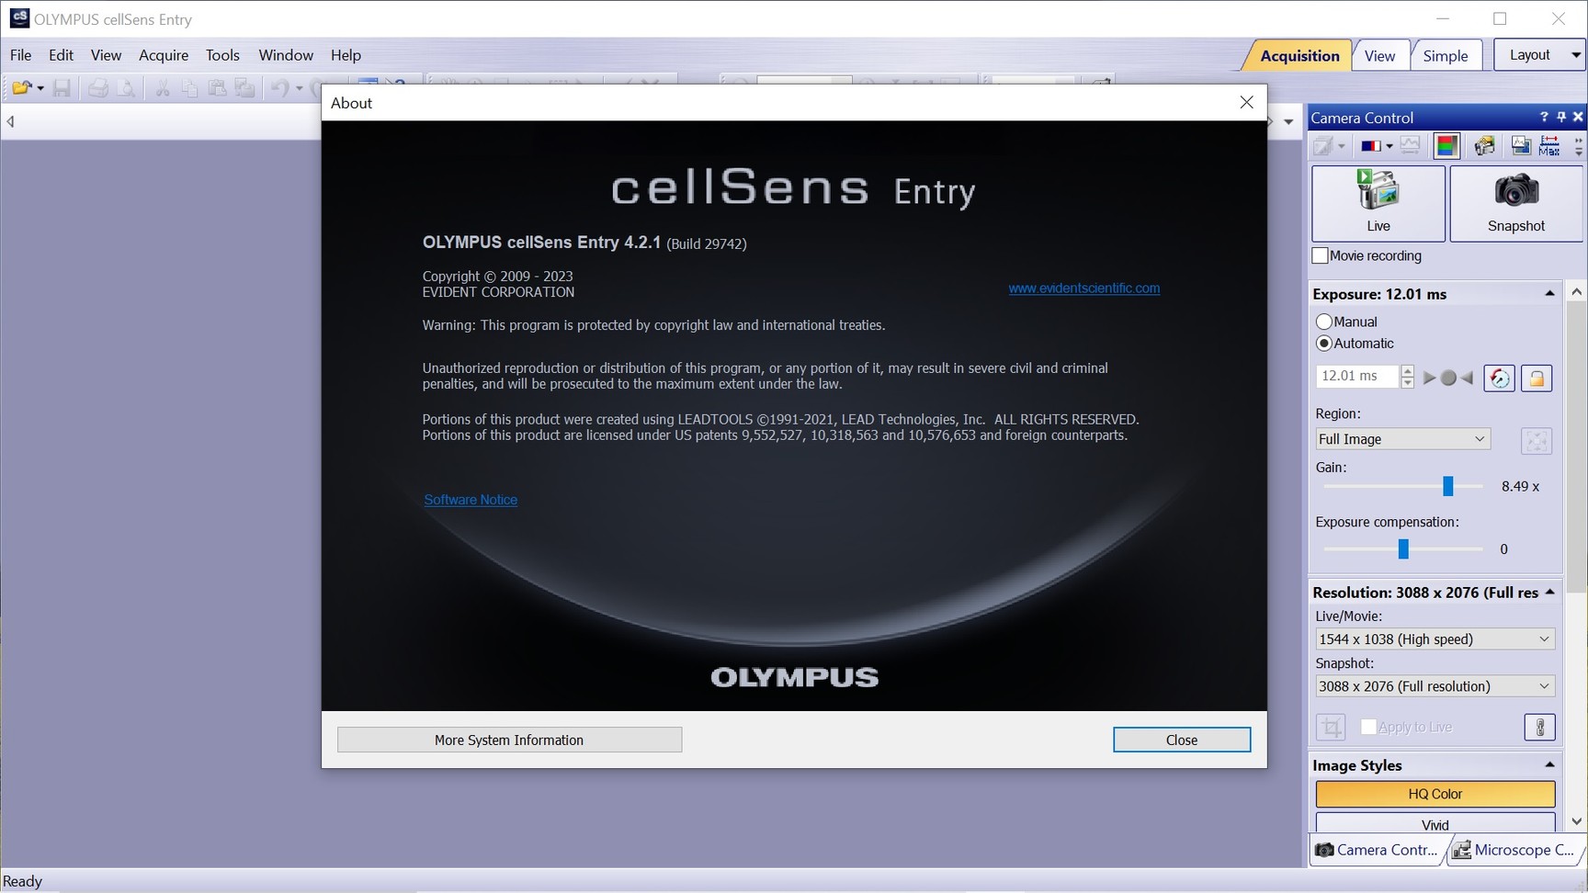Open the File menu
Image resolution: width=1588 pixels, height=893 pixels.
[x=20, y=55]
